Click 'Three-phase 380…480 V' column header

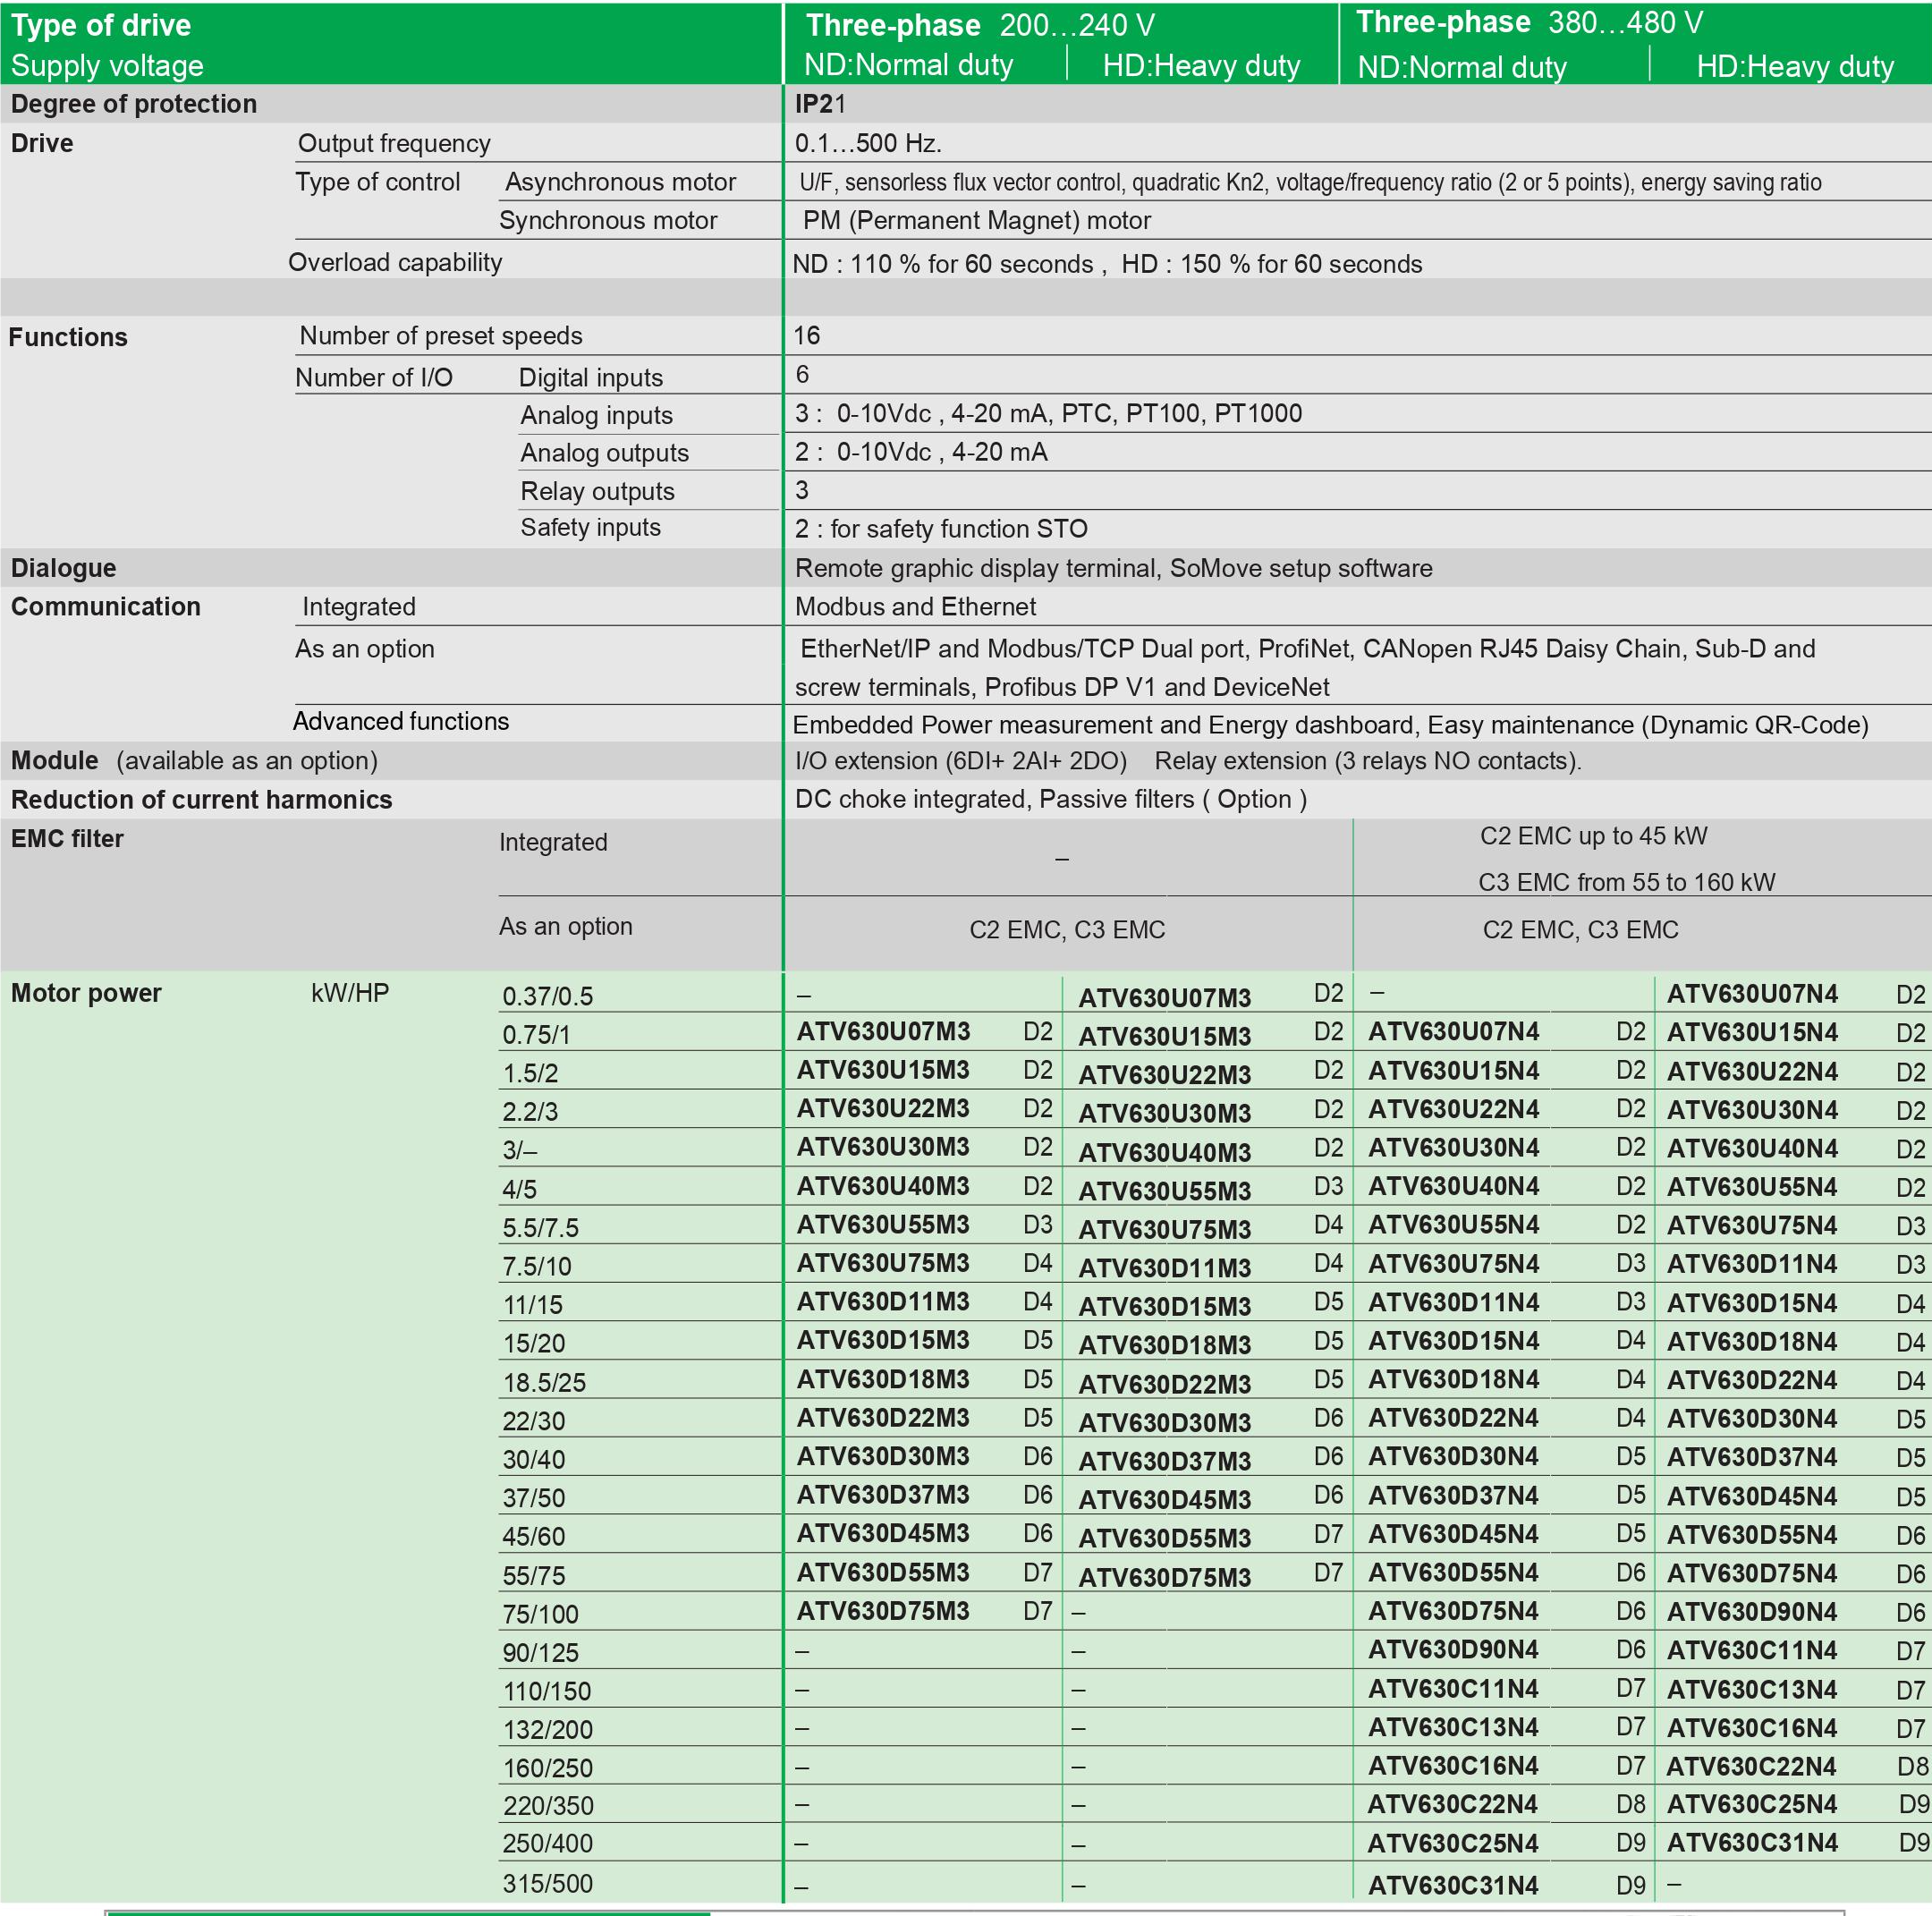[1529, 22]
